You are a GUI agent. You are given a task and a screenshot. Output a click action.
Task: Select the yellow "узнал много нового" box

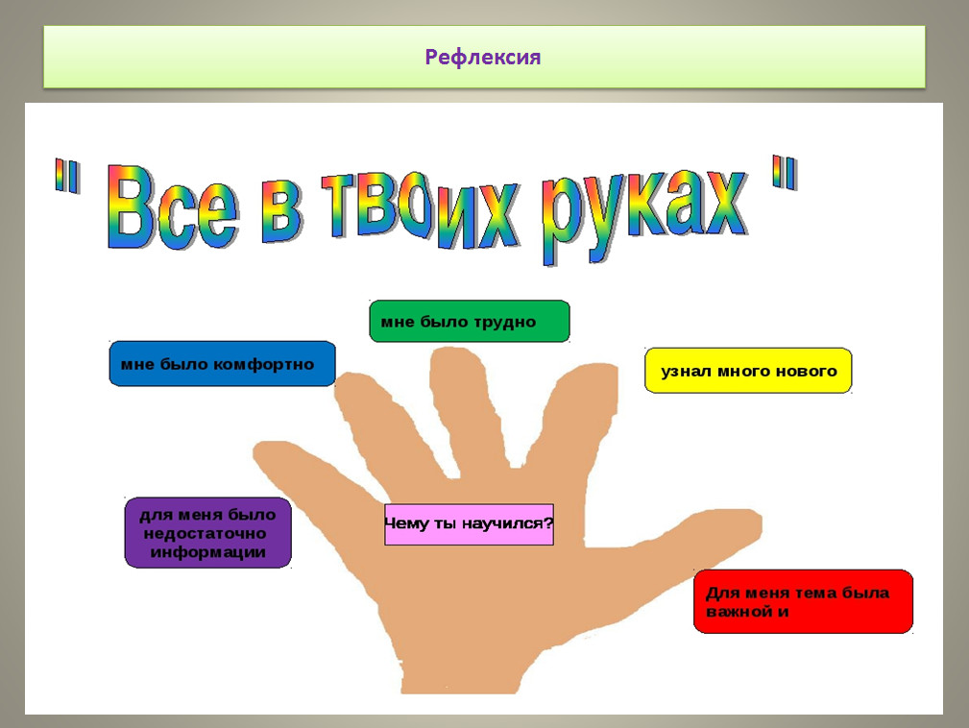pyautogui.click(x=748, y=371)
